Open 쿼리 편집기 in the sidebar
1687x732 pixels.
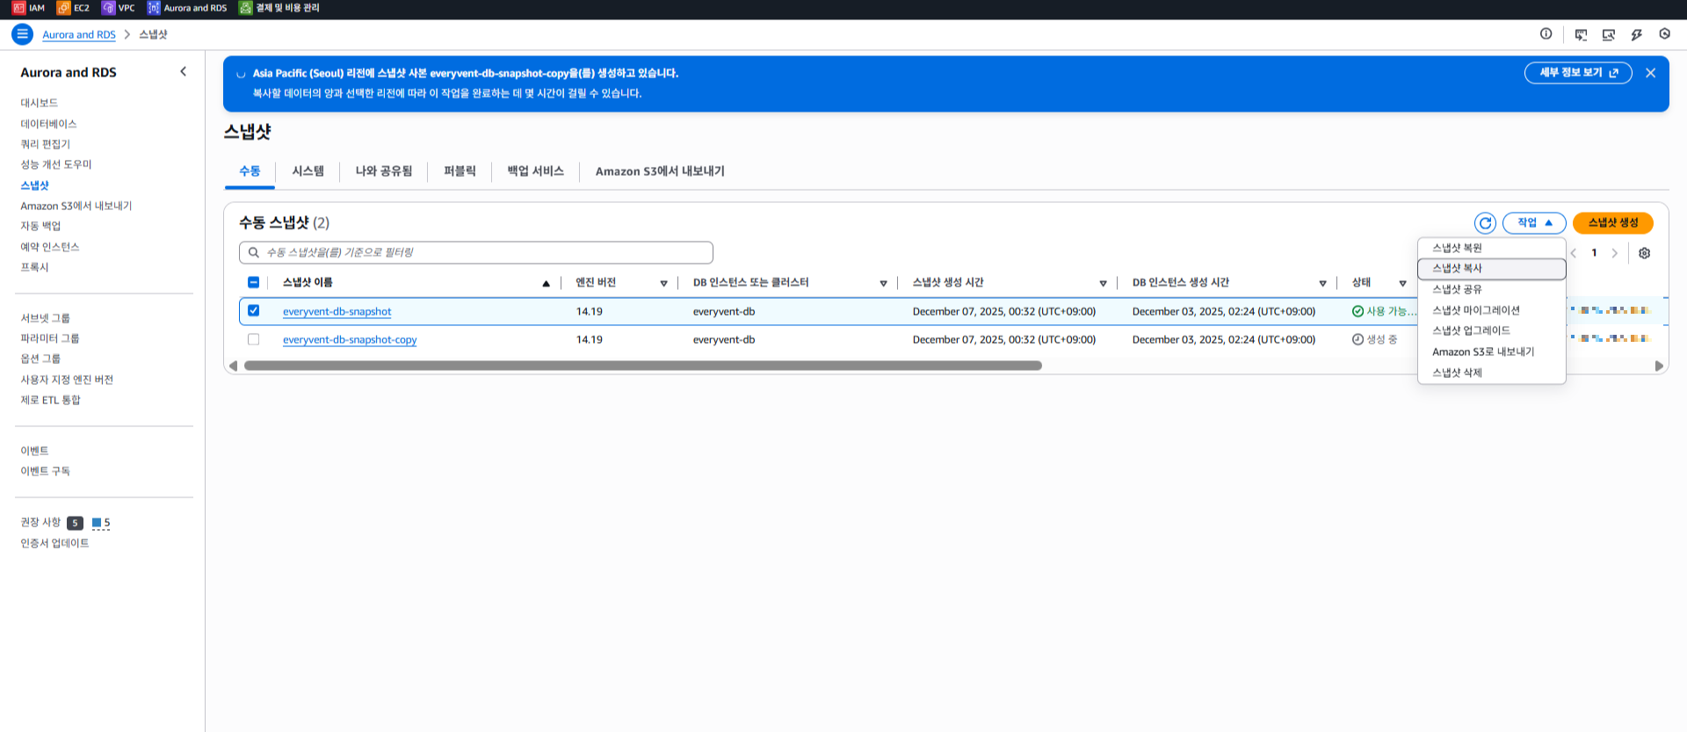[46, 144]
